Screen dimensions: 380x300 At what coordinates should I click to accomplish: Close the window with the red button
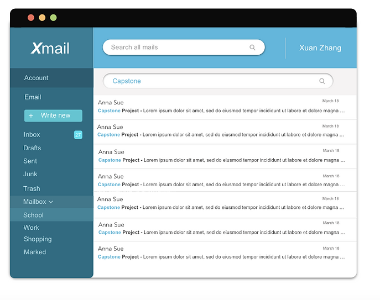click(x=31, y=18)
